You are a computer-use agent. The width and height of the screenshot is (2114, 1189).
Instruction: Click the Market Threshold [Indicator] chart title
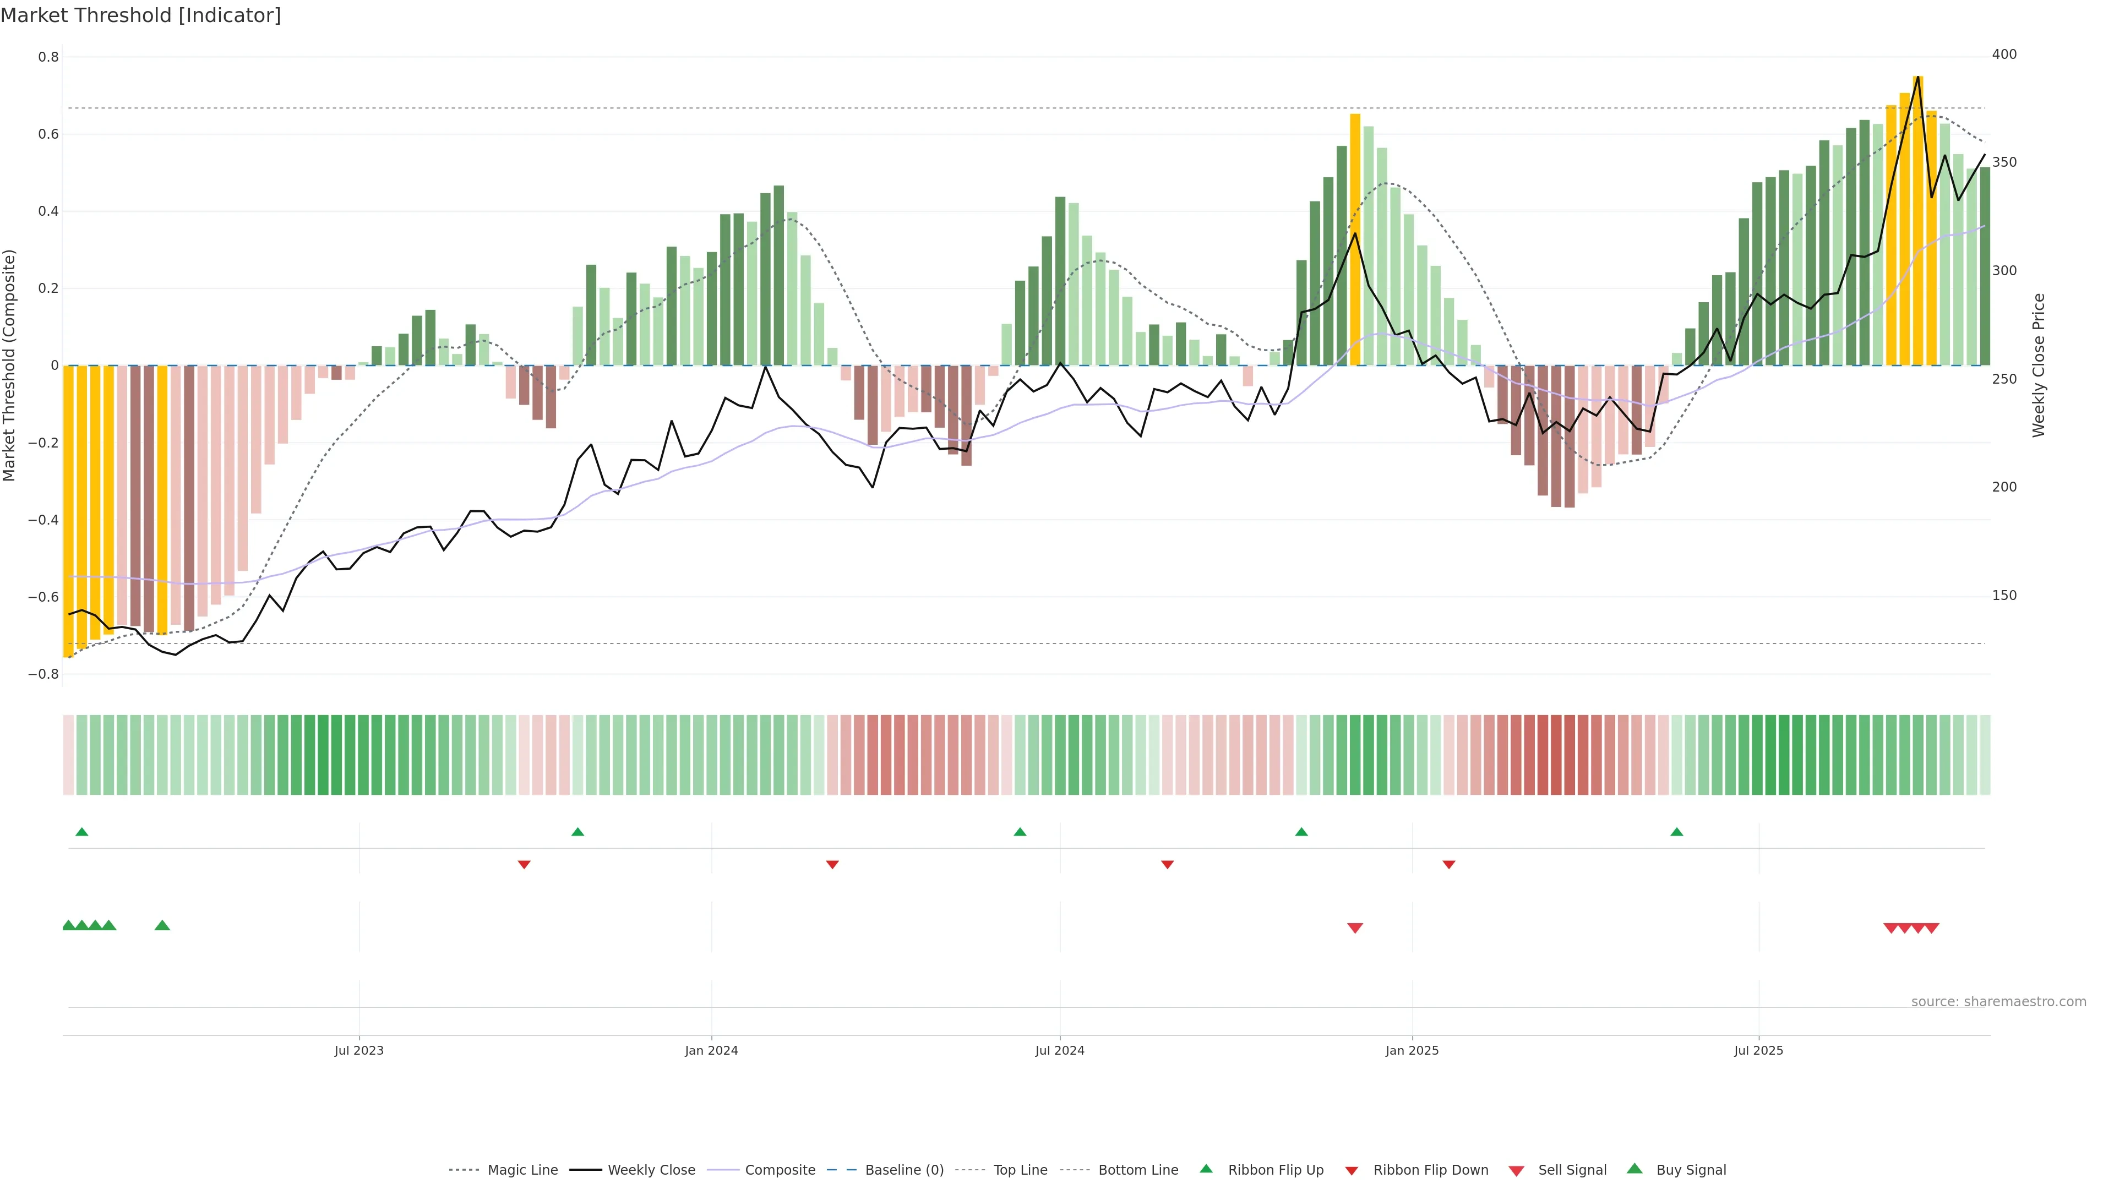click(x=140, y=15)
